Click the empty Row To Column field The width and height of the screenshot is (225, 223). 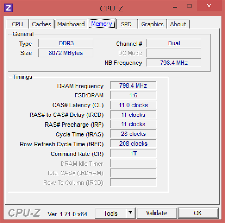133,183
